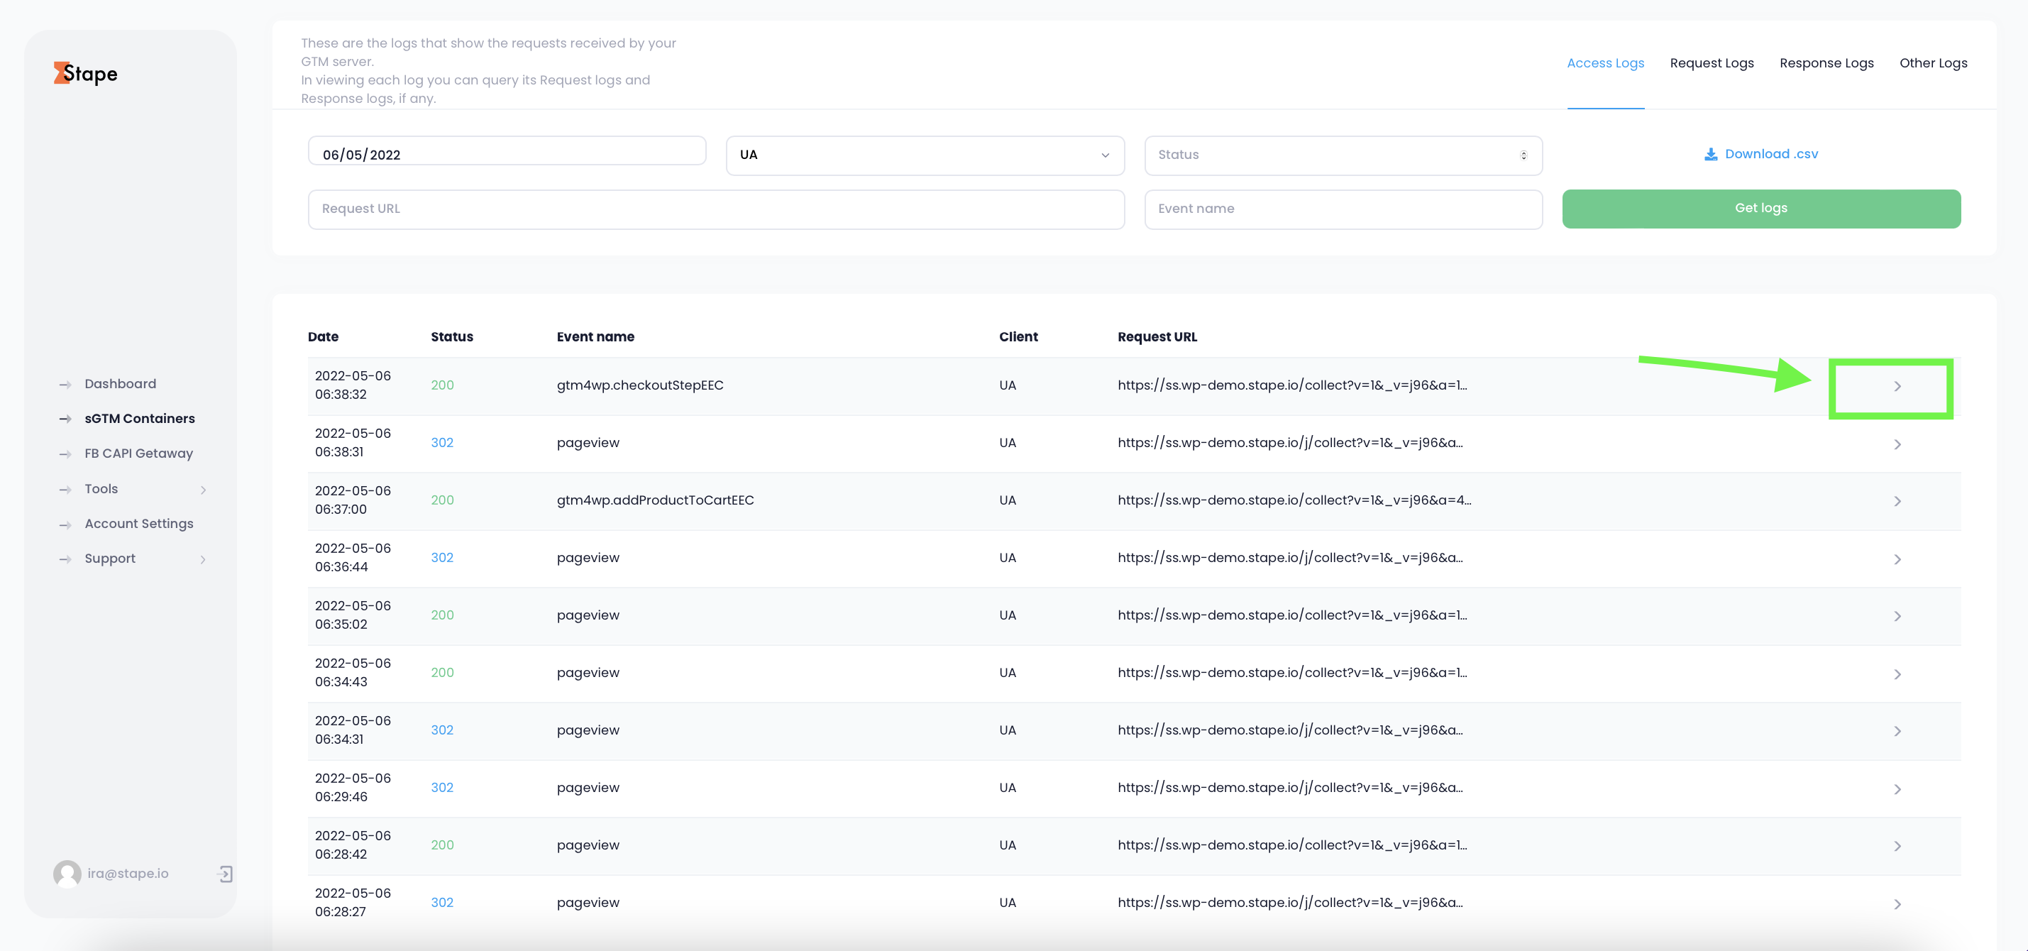
Task: Click the date 2022-05-06 06:34:31
Action: tap(353, 730)
